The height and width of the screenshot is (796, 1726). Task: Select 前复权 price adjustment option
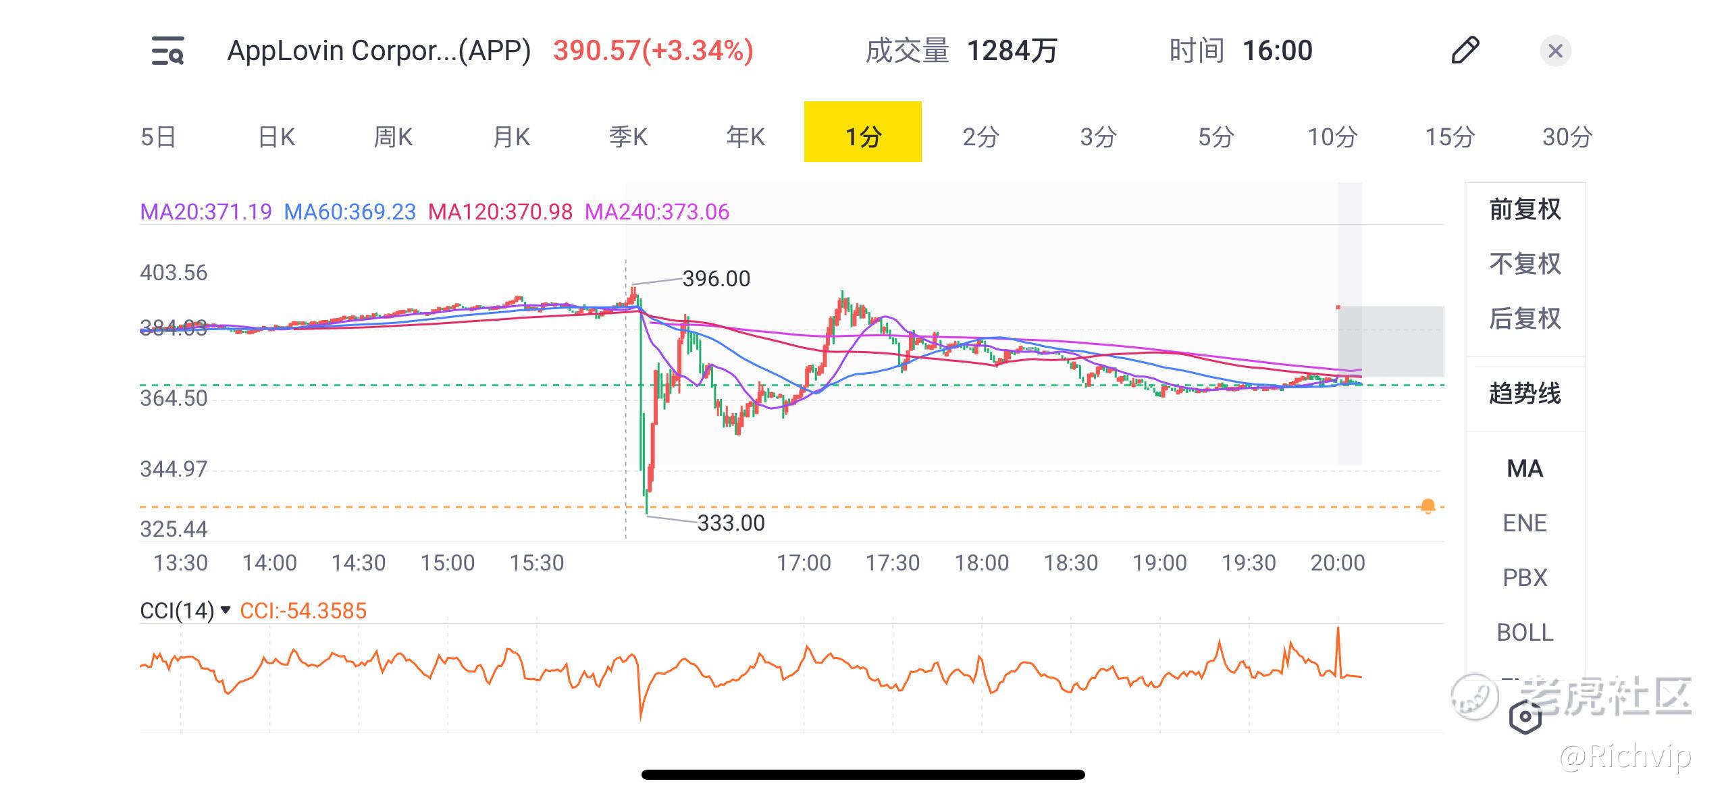tap(1525, 209)
